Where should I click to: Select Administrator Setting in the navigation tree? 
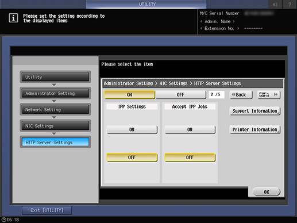(x=55, y=93)
